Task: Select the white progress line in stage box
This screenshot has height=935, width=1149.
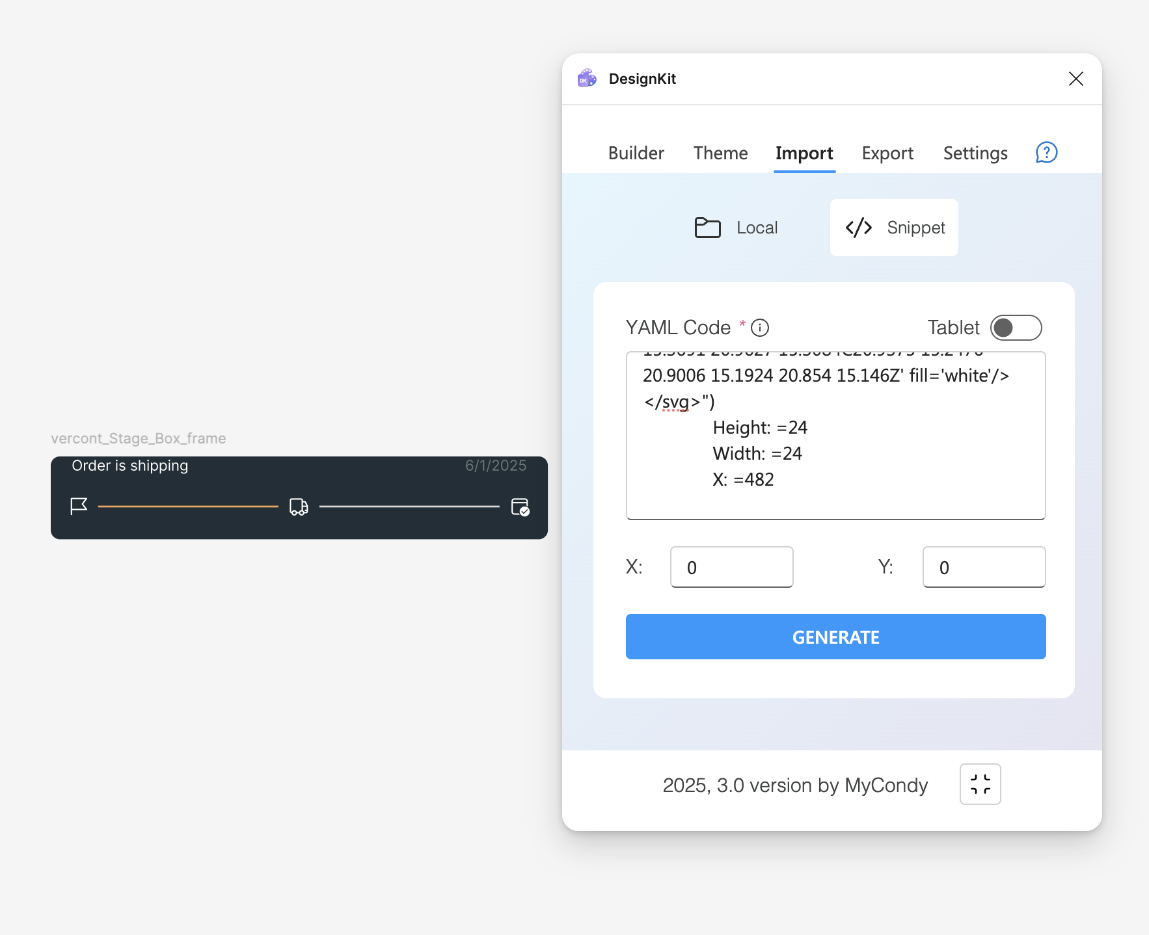Action: 409,506
